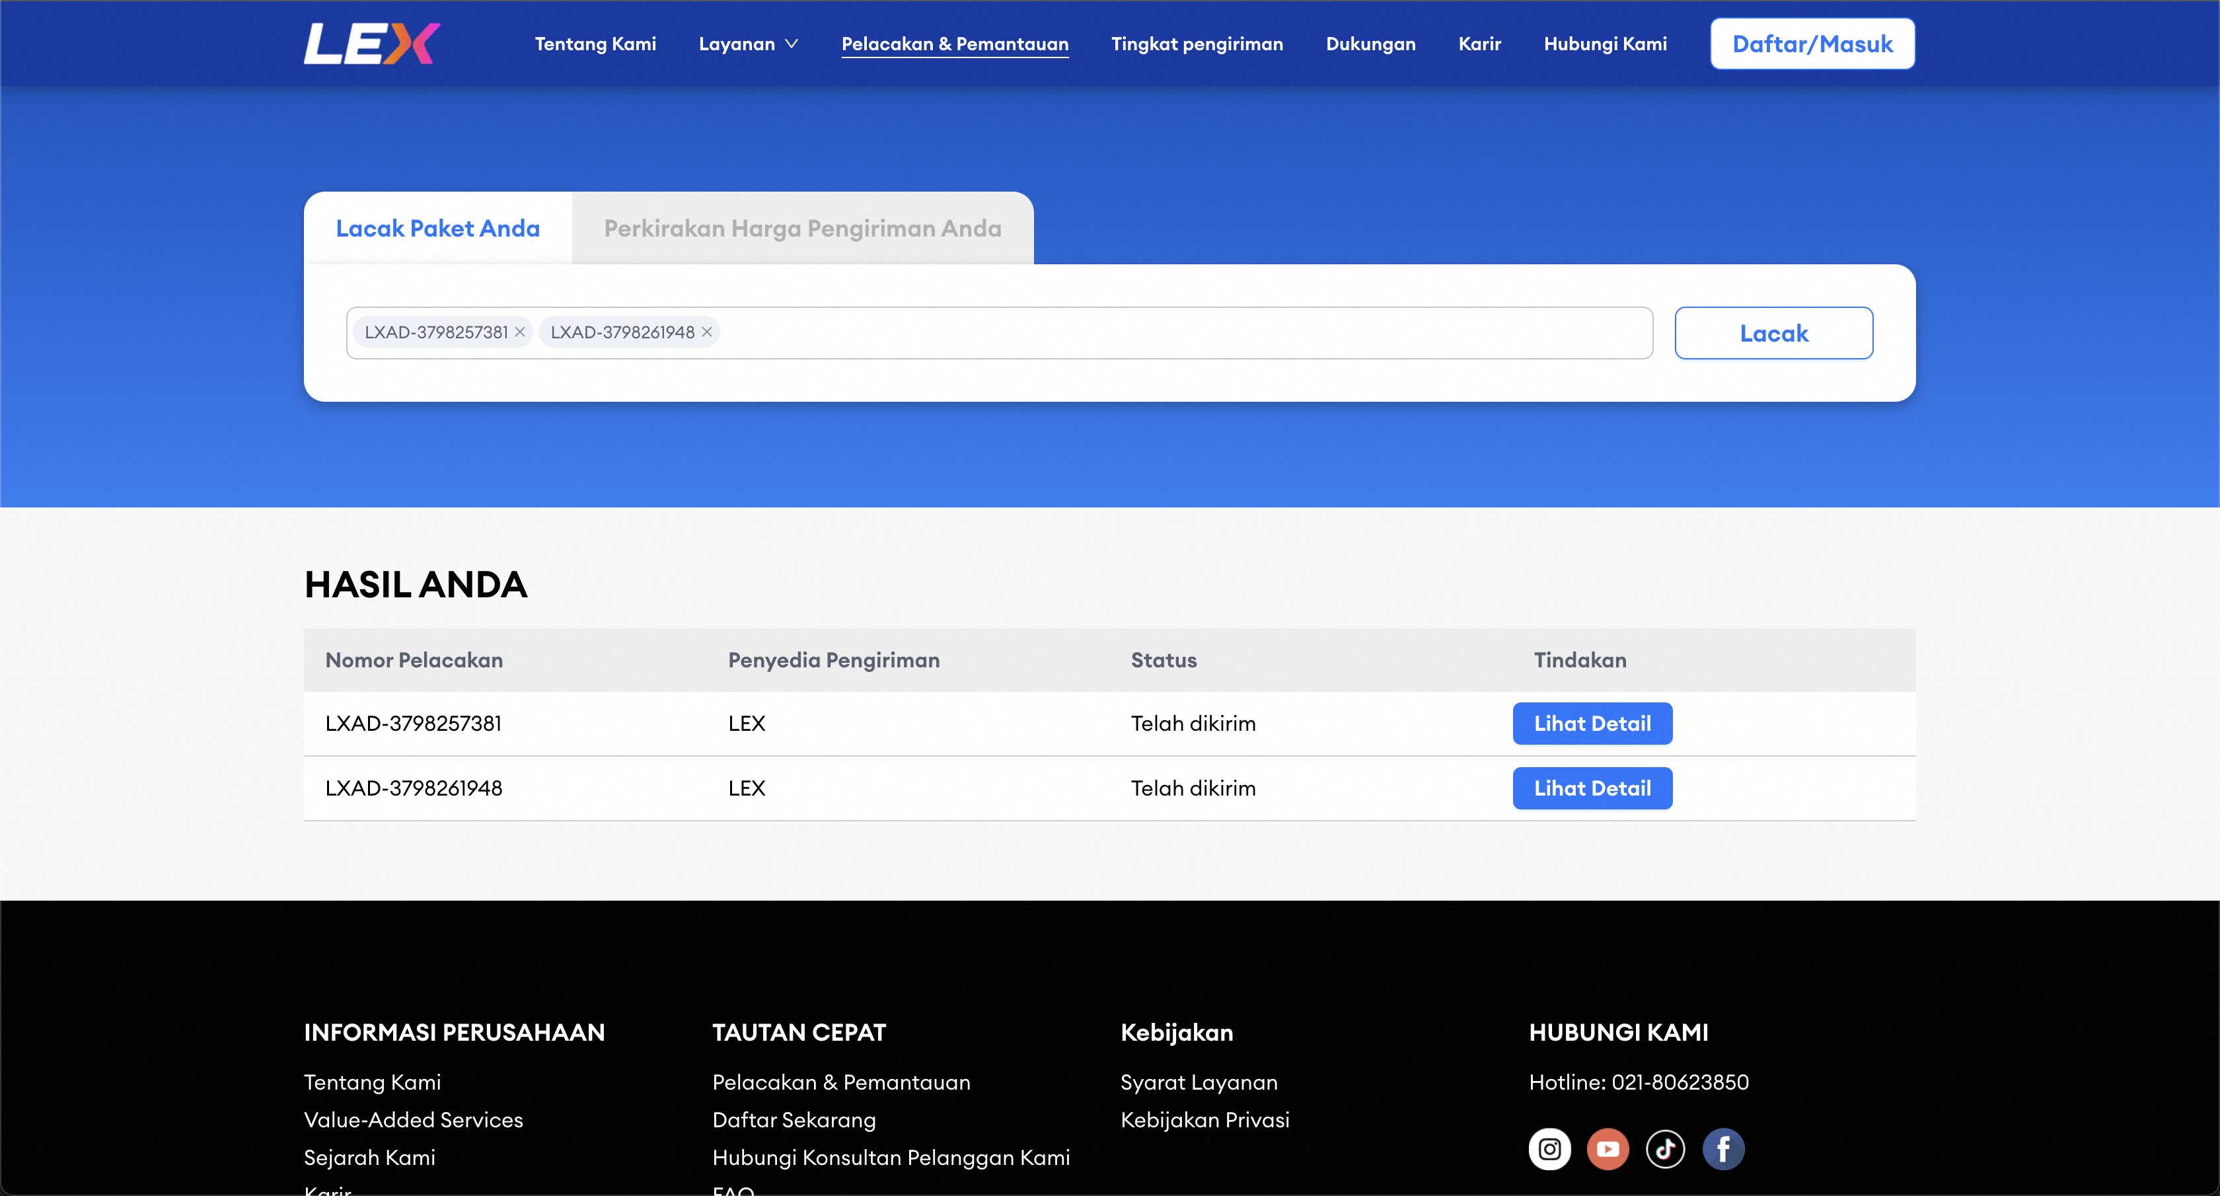Expand the Layanan dropdown menu
Screen dimensions: 2220x1196
(748, 44)
